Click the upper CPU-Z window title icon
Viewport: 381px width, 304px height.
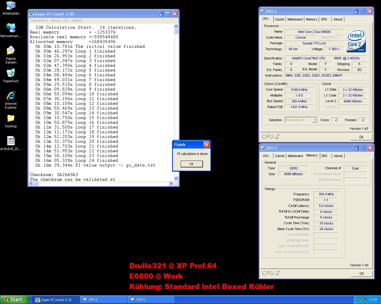point(262,11)
